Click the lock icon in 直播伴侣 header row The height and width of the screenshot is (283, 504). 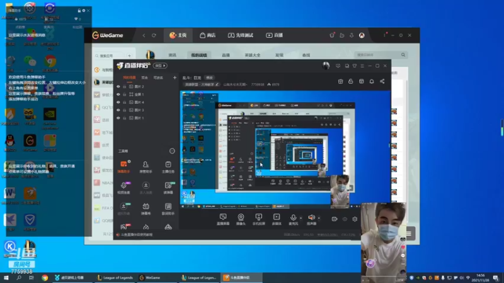point(351,82)
